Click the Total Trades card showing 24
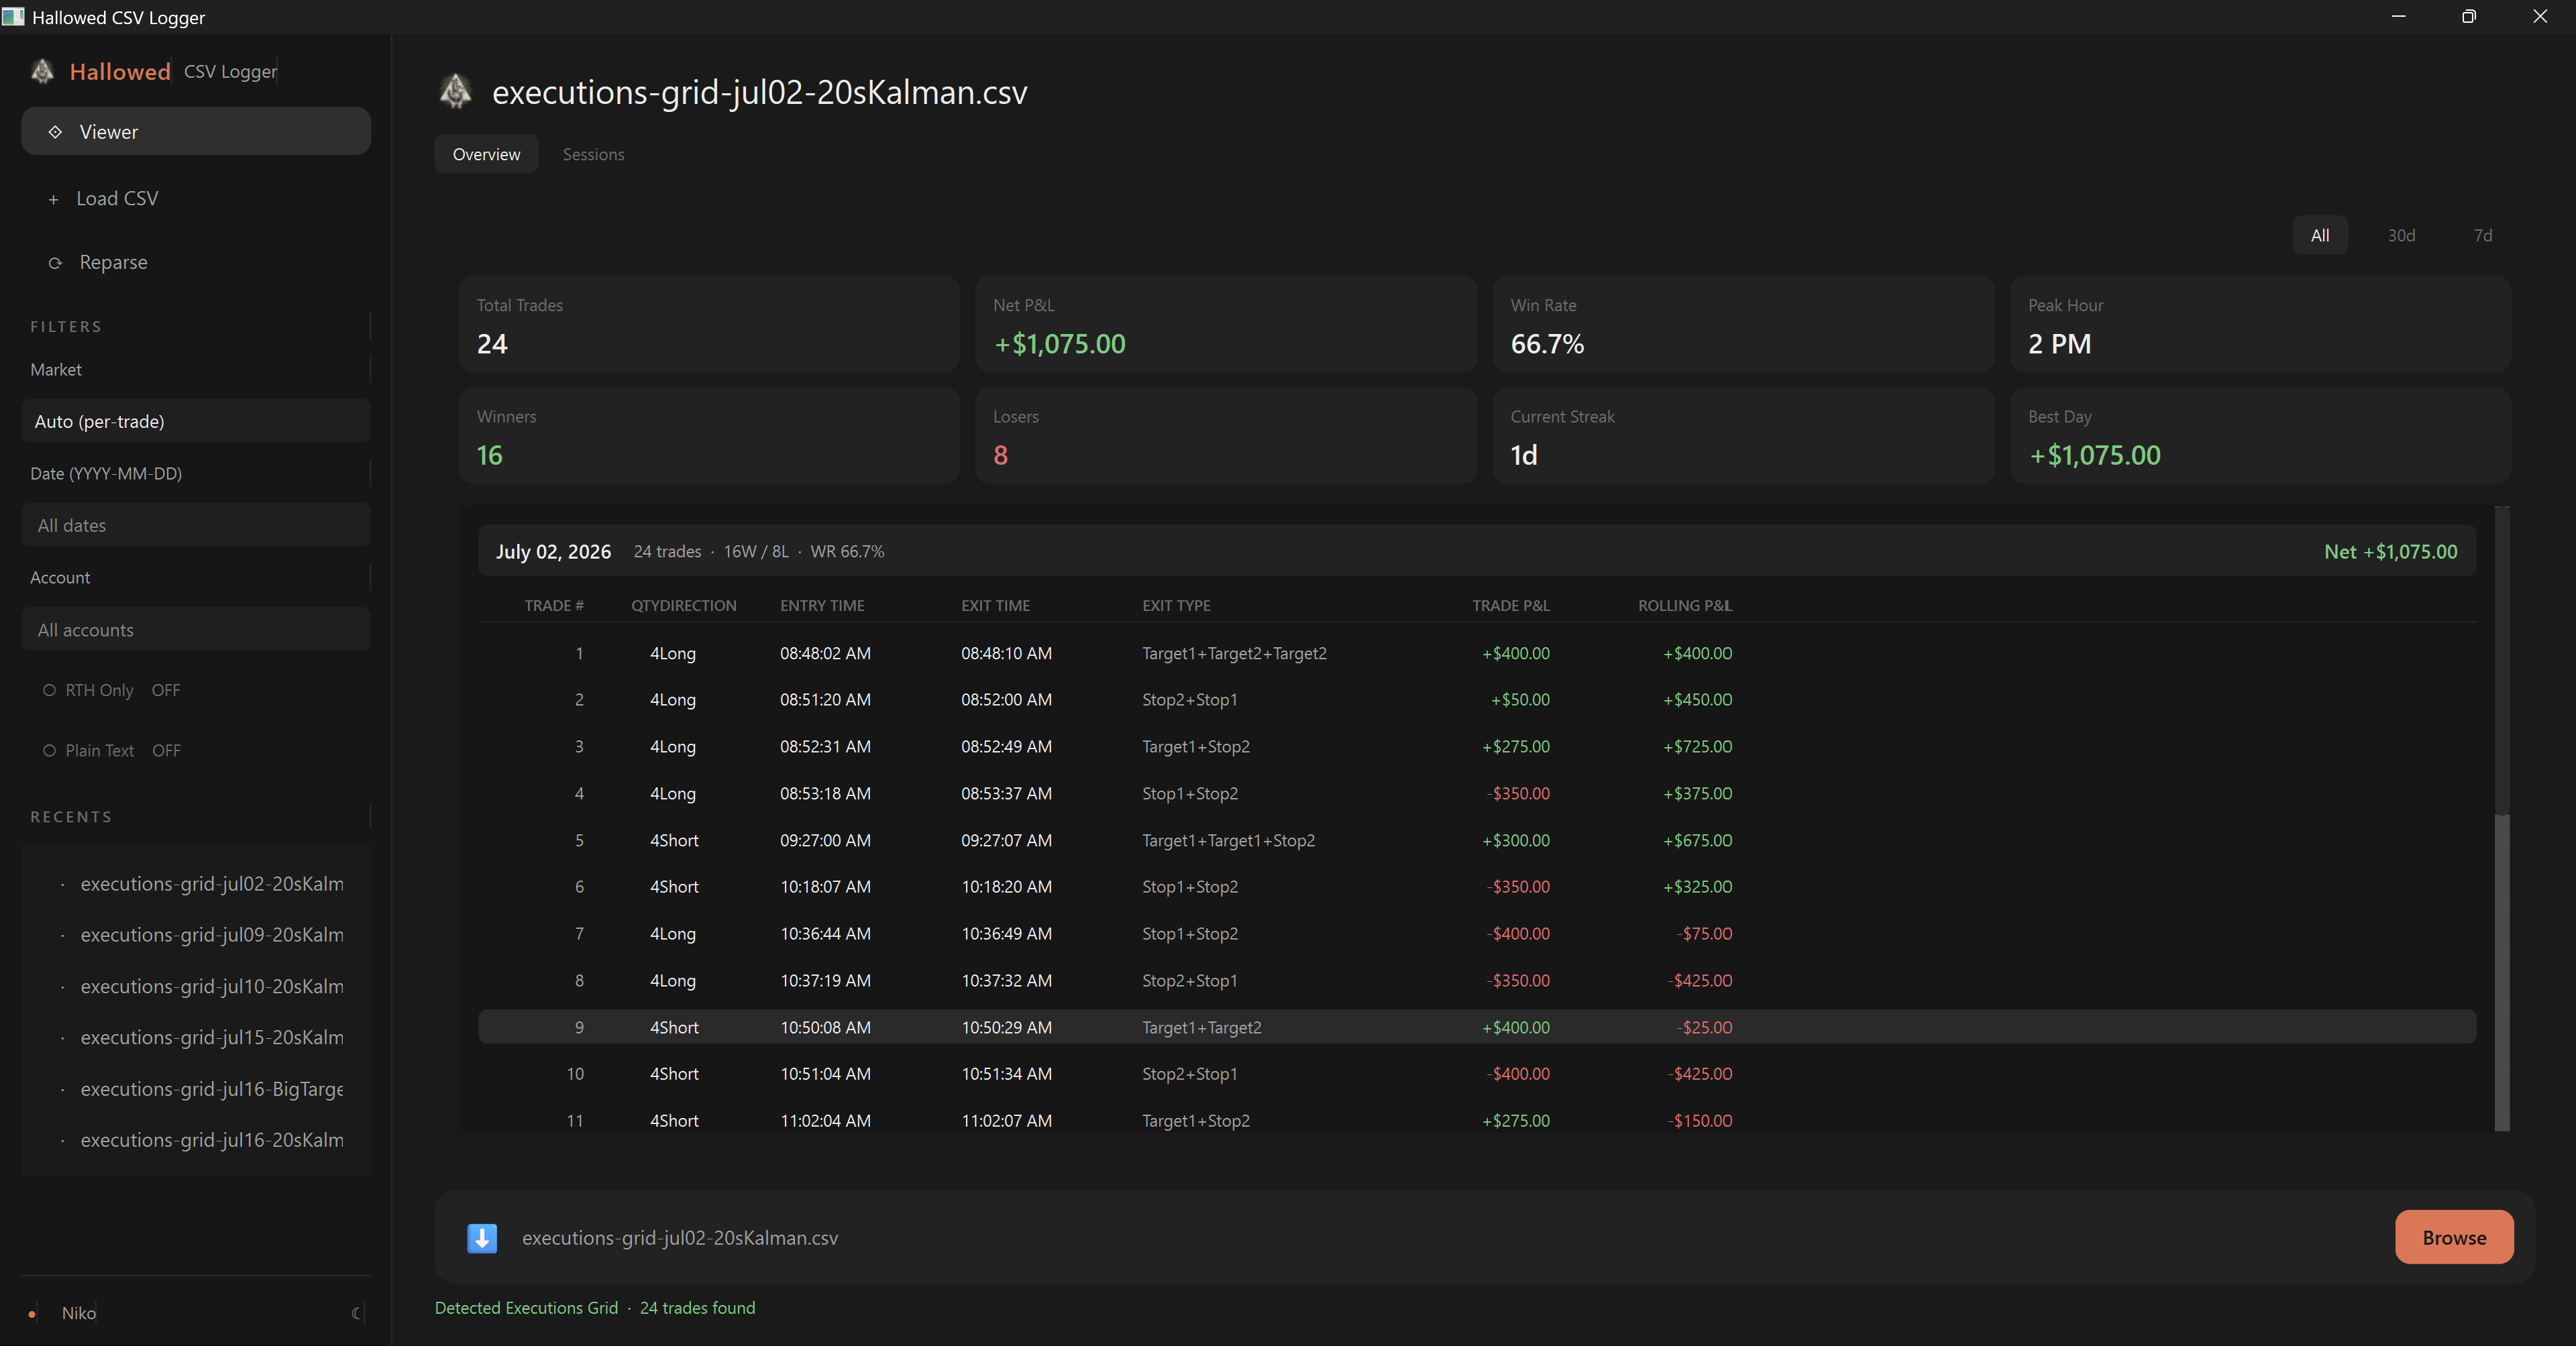Image resolution: width=2576 pixels, height=1346 pixels. coord(709,324)
